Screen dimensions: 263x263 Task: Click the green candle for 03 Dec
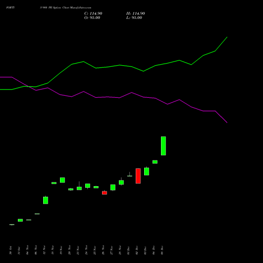(x=147, y=171)
